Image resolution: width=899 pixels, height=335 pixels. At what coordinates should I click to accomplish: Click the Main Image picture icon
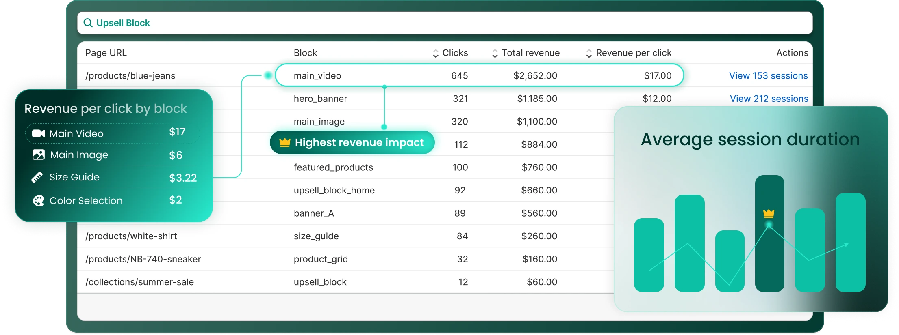tap(39, 155)
